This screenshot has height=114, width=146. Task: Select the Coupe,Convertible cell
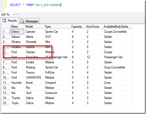pyautogui.click(x=117, y=32)
